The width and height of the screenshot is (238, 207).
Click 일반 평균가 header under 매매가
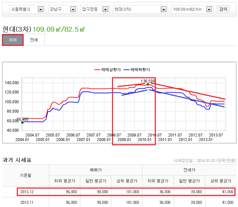click(x=96, y=181)
